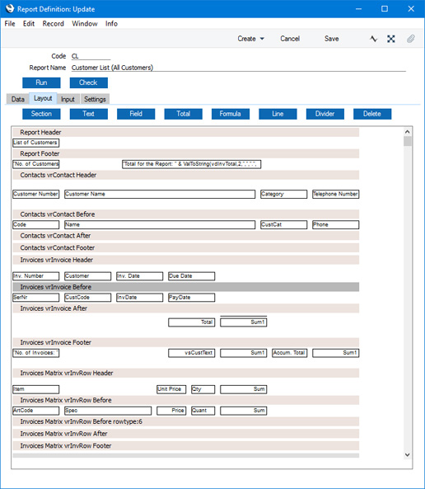Switch to the Input tab

click(68, 99)
